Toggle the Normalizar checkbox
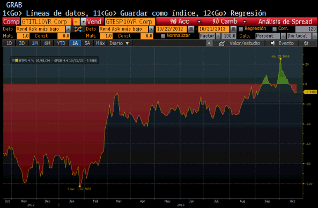 (x=163, y=36)
